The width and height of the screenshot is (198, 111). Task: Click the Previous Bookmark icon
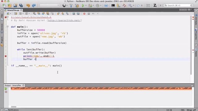[58, 14]
